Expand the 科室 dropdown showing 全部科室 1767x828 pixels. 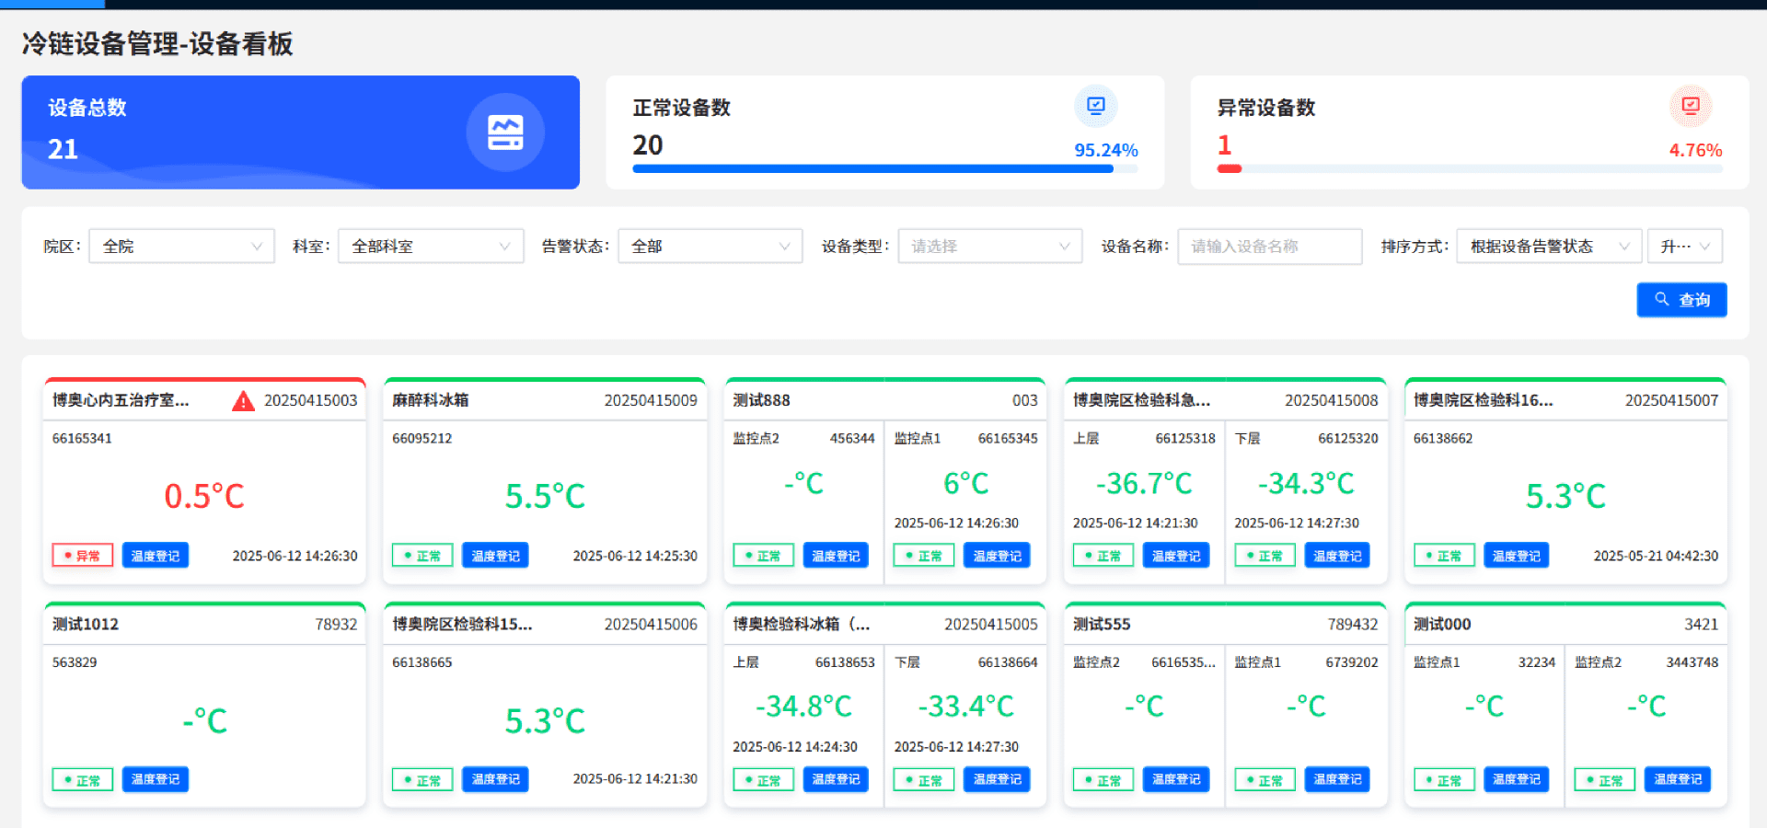coord(430,247)
